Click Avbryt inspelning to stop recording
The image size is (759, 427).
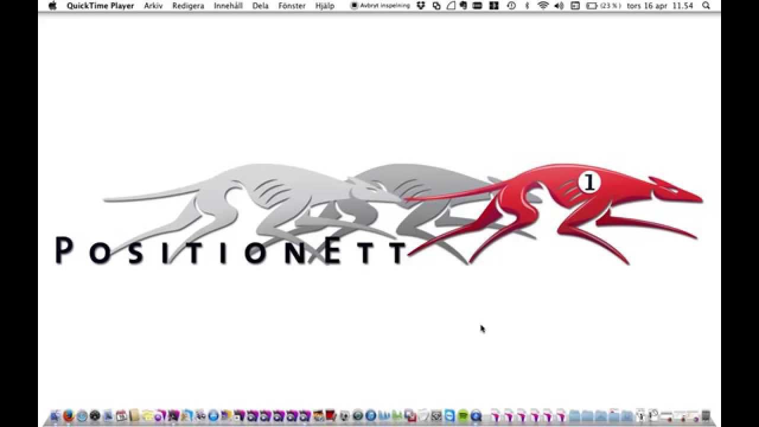380,5
